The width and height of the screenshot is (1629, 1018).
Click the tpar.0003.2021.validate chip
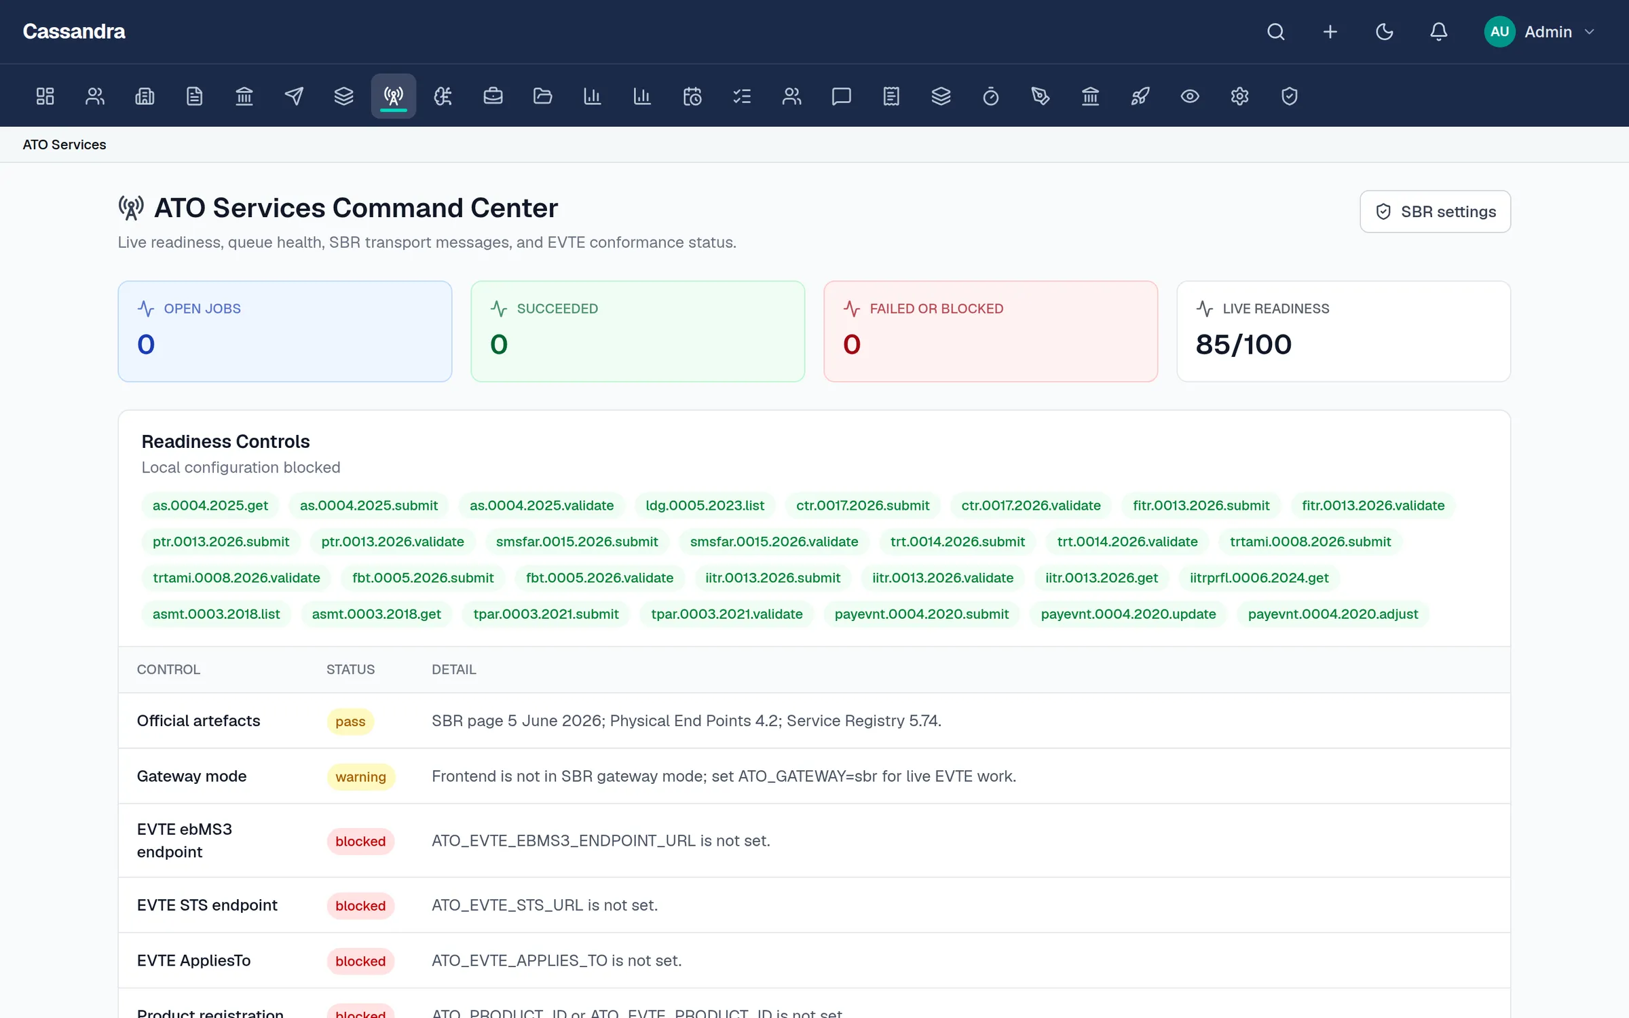pyautogui.click(x=727, y=614)
